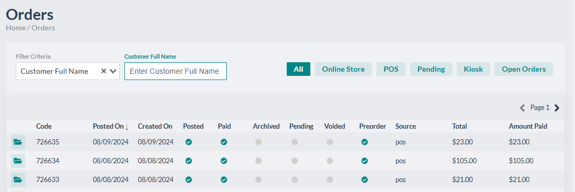Click the Voided column header
This screenshot has height=192, width=575.
point(334,126)
